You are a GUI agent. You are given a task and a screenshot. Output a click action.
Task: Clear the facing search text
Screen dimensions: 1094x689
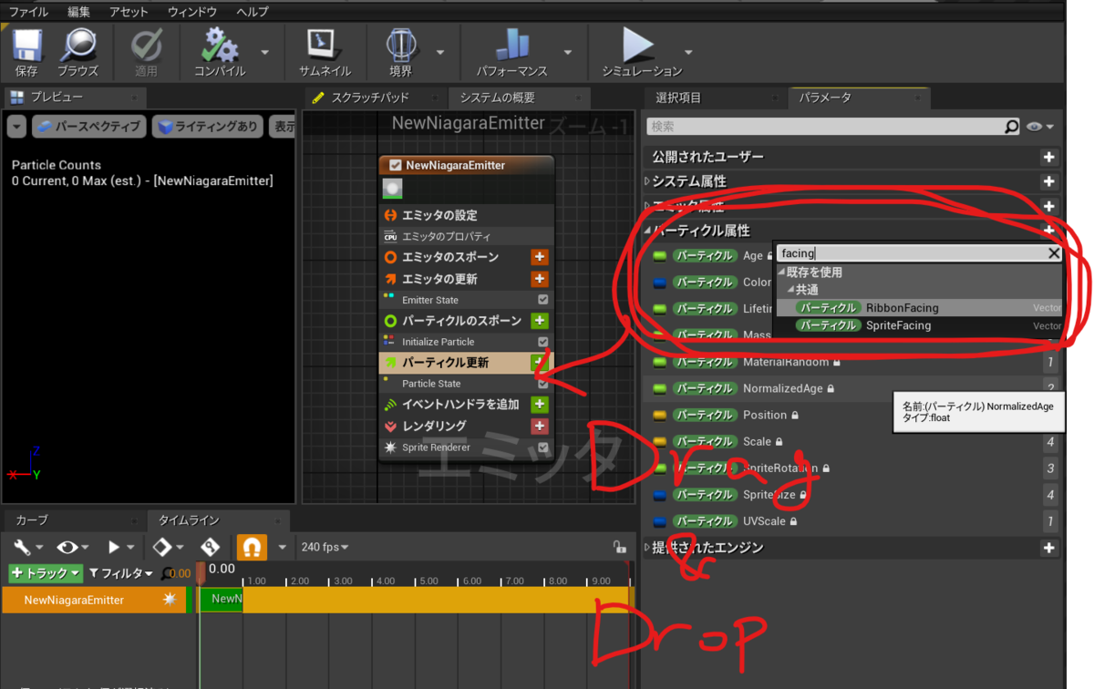pyautogui.click(x=1053, y=253)
